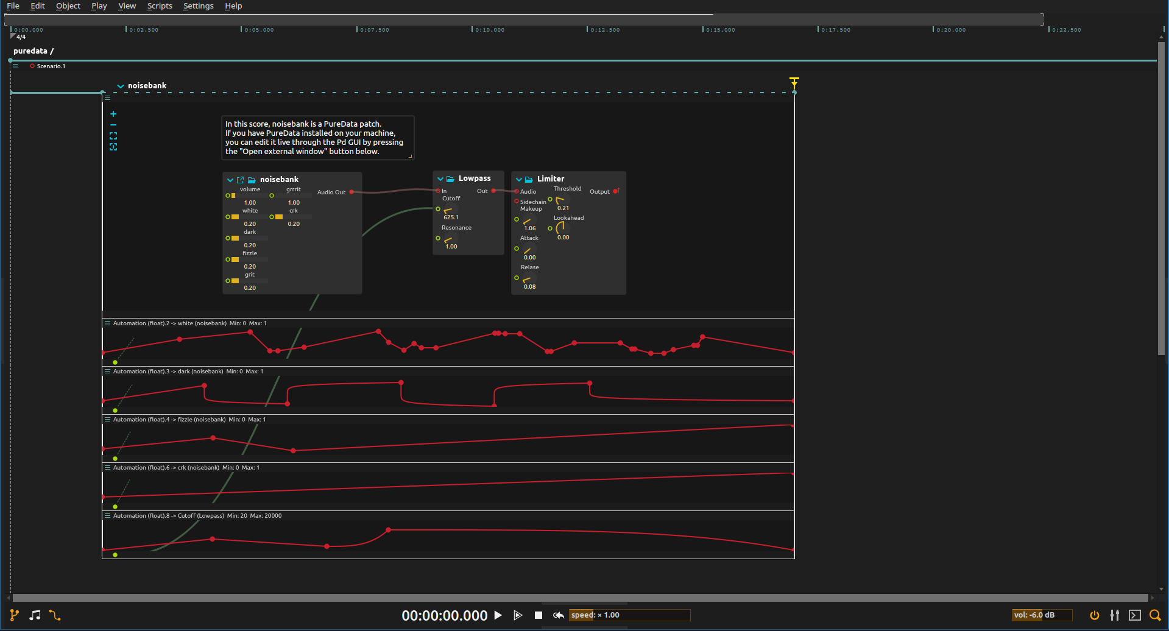Select the music note playback mode icon
This screenshot has width=1169, height=631.
click(x=34, y=615)
